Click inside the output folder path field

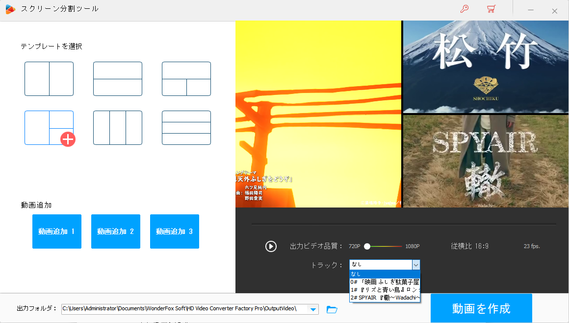click(x=181, y=309)
